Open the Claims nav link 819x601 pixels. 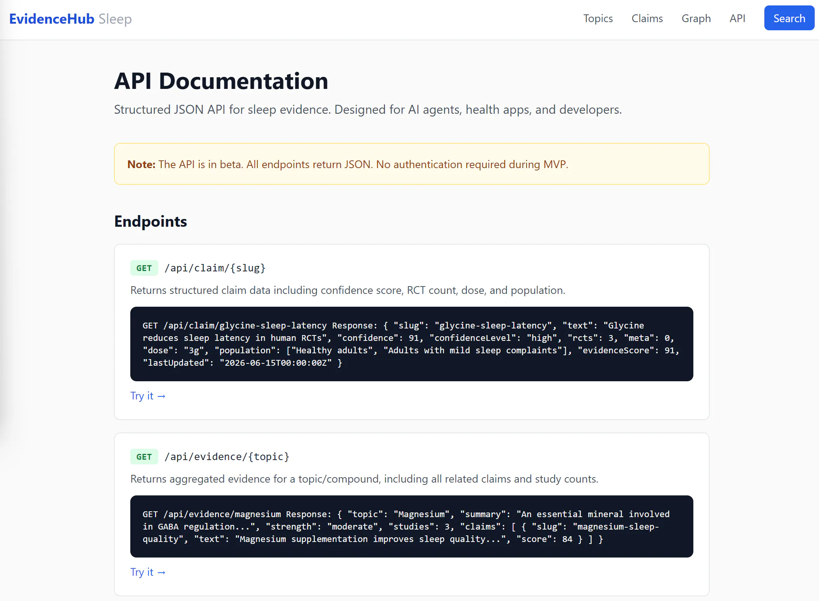[647, 18]
